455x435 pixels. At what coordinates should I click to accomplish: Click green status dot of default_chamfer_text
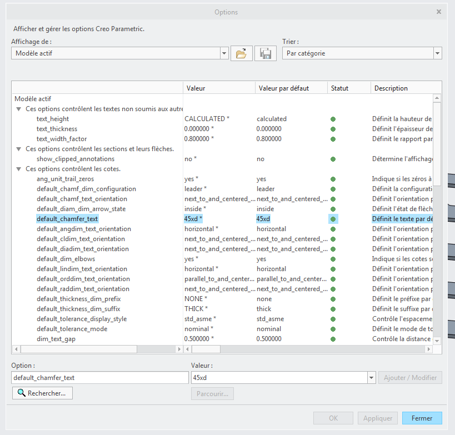tap(333, 219)
